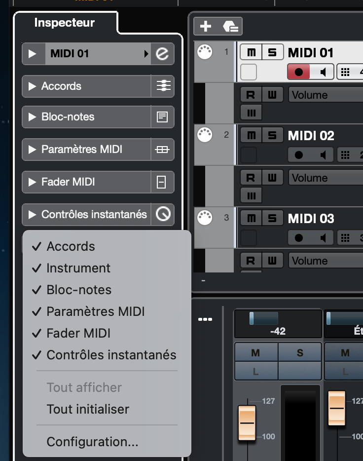Click the first mixer channel volume fader
363x461 pixels.
pos(247,423)
